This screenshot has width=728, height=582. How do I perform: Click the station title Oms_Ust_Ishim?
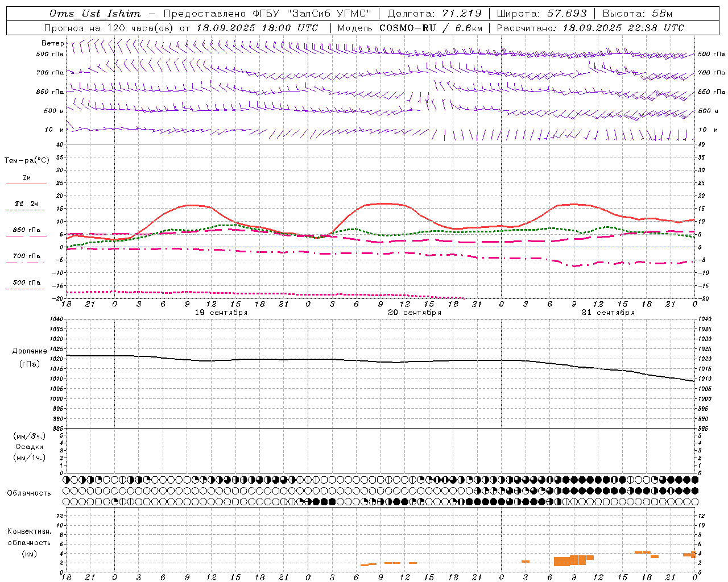95,14
